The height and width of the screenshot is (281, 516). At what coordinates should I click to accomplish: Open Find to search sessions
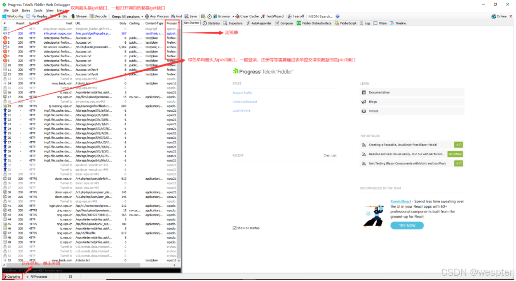(176, 16)
